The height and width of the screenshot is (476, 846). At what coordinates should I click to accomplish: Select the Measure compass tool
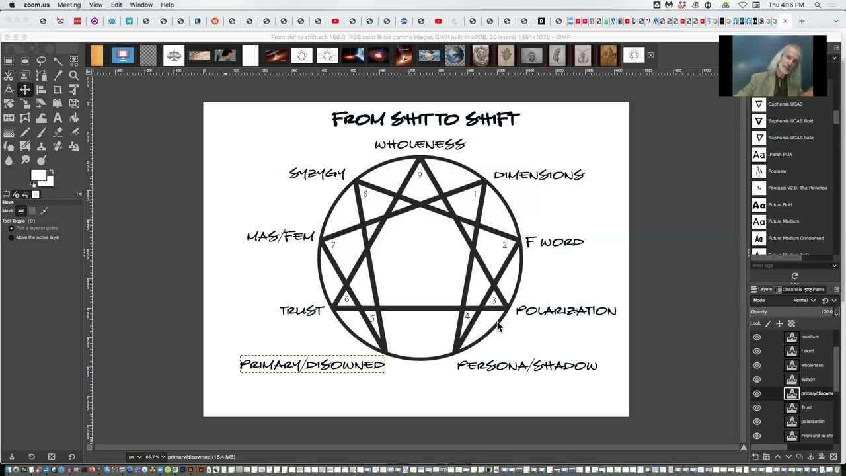[9, 89]
